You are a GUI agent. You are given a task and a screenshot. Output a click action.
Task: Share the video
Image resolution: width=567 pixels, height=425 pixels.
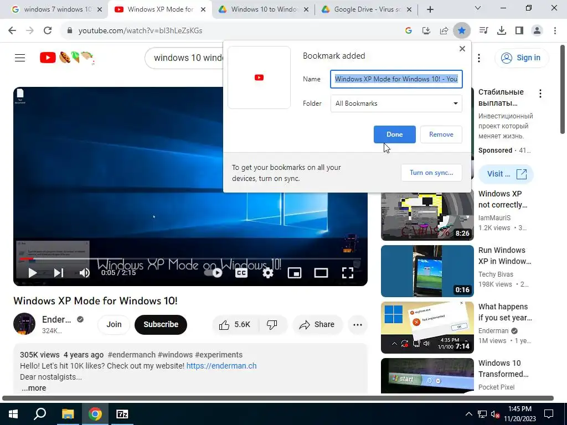(x=317, y=324)
